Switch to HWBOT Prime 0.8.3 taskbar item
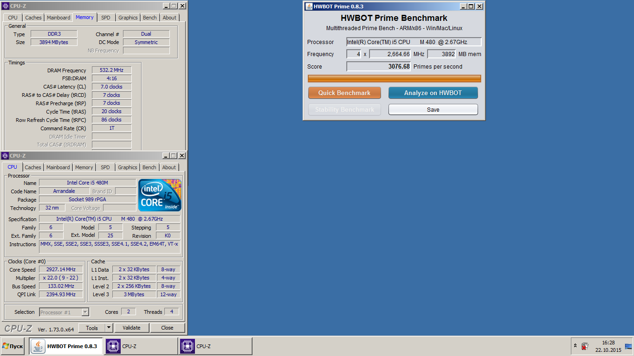 click(66, 346)
